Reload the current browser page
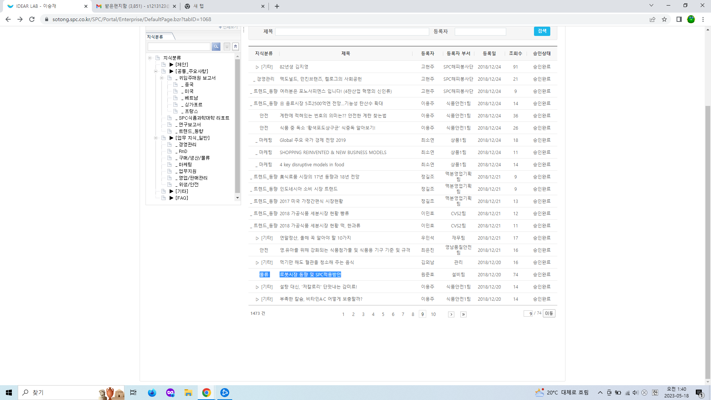Image resolution: width=711 pixels, height=400 pixels. [32, 19]
